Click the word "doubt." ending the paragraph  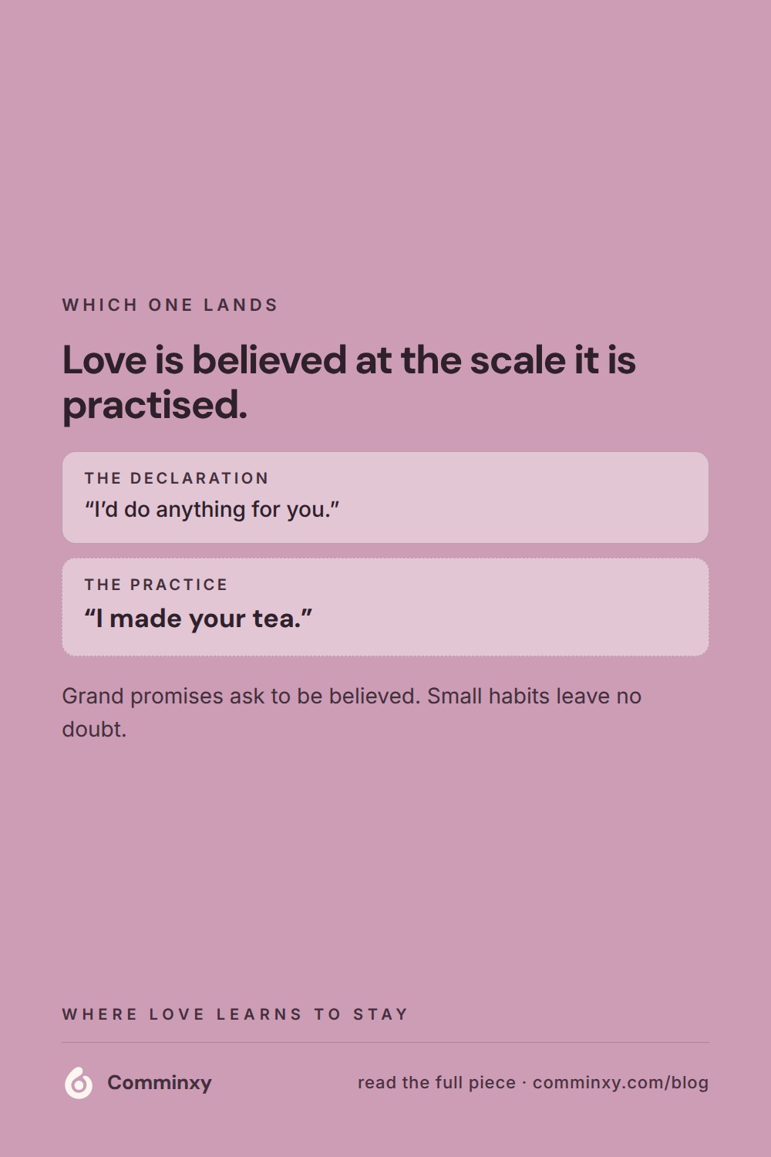pos(94,729)
